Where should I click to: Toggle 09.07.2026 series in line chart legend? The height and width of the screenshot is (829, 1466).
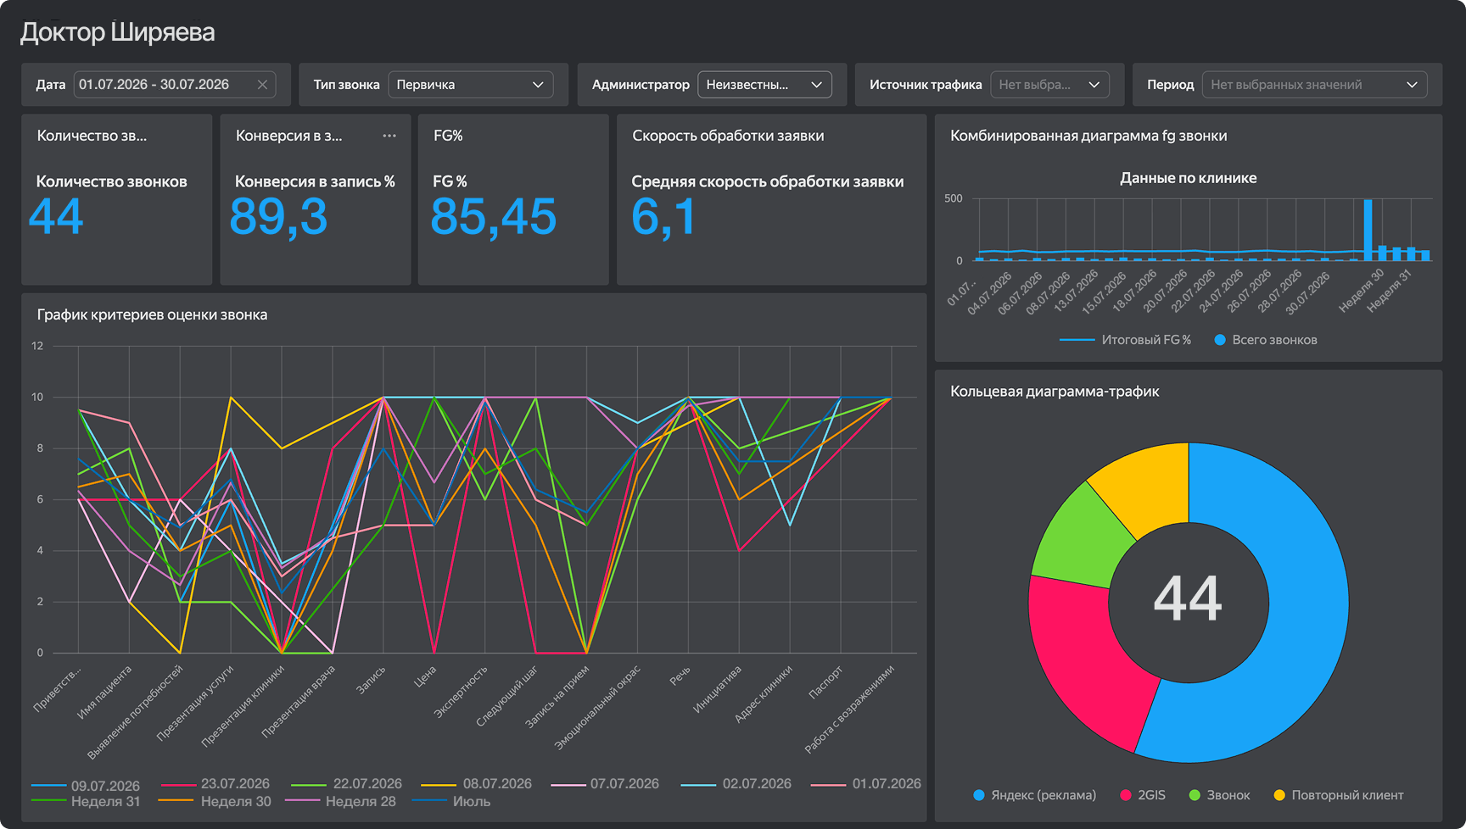point(85,786)
